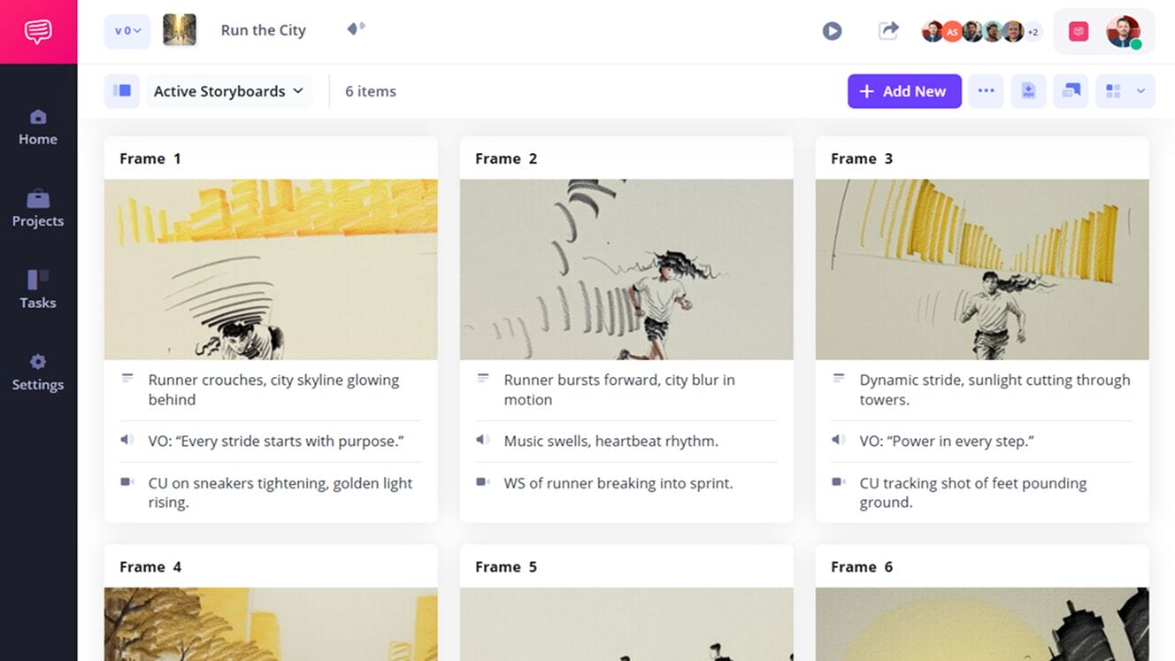Click description icon in Frame 1
Image resolution: width=1175 pixels, height=661 pixels.
point(127,379)
